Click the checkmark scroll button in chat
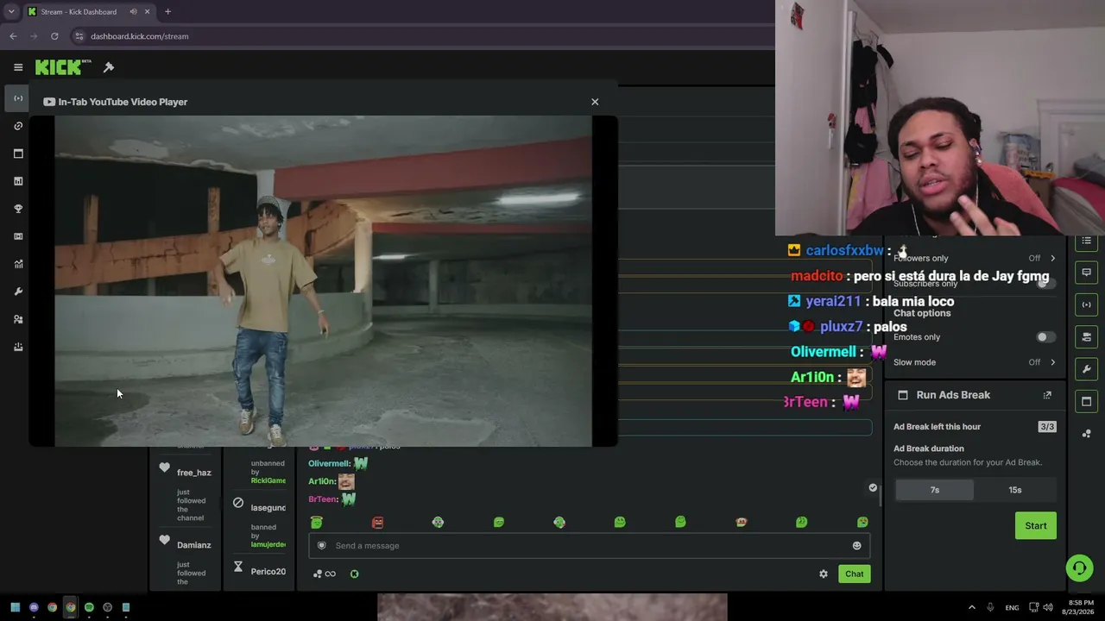This screenshot has height=621, width=1105. point(873,488)
